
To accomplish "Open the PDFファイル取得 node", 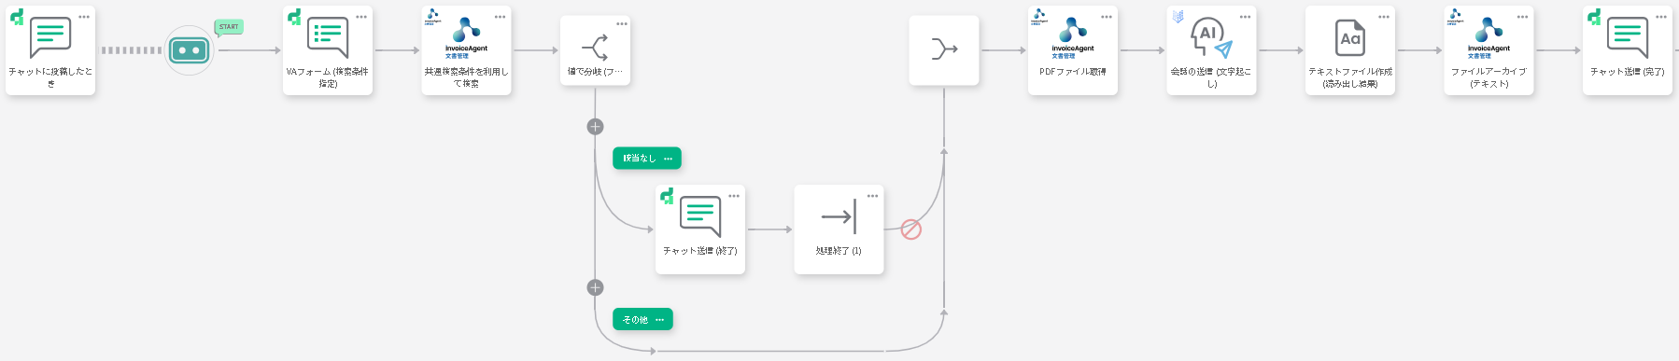I will coord(1073,50).
